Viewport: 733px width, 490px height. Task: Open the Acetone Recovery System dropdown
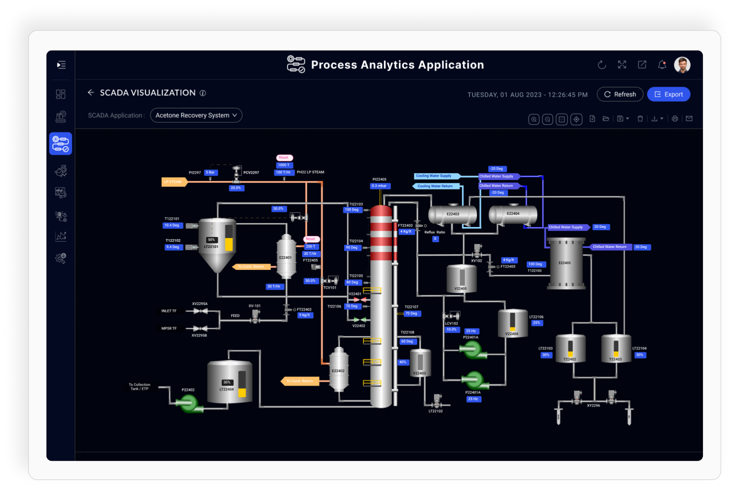[196, 115]
